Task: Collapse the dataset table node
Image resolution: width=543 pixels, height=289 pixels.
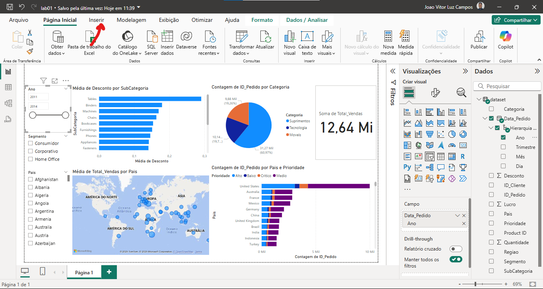Action: point(479,99)
